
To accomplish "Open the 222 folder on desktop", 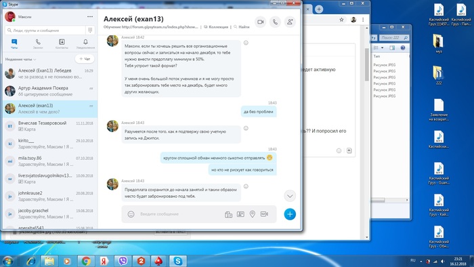I will click(x=439, y=75).
